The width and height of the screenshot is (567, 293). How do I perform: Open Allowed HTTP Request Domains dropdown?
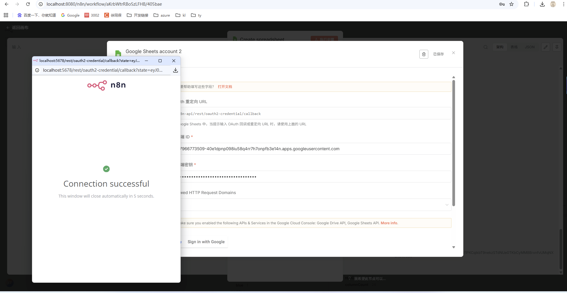tap(316, 205)
